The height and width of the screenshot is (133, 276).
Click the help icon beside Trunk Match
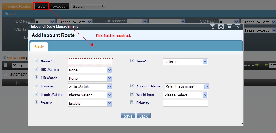[x=36, y=94]
